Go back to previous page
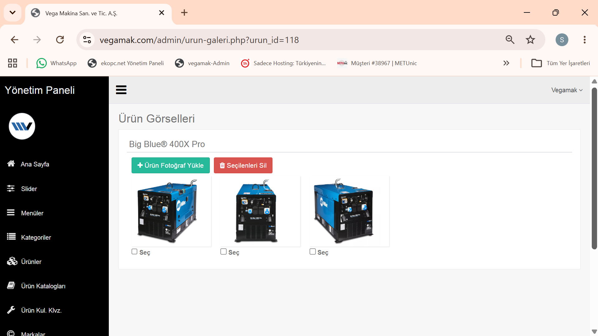This screenshot has height=336, width=598. click(x=14, y=40)
